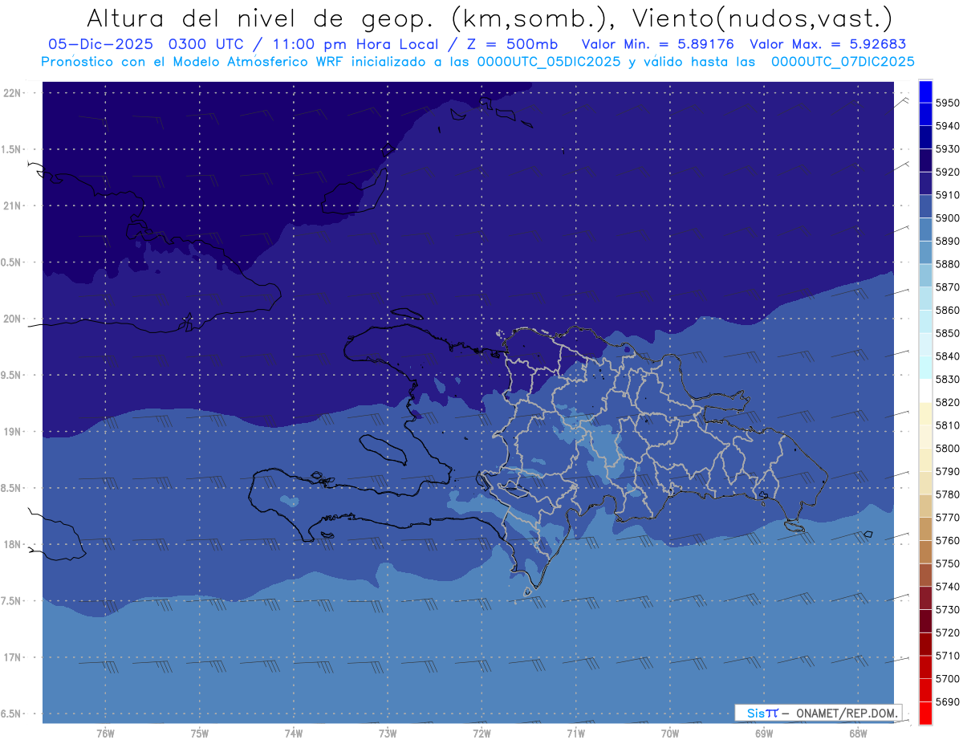Click the '19N' latitude label
963x744 pixels.
pos(12,432)
